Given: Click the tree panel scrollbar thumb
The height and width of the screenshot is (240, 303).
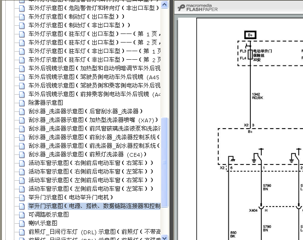Looking at the screenshot, I should point(165,162).
